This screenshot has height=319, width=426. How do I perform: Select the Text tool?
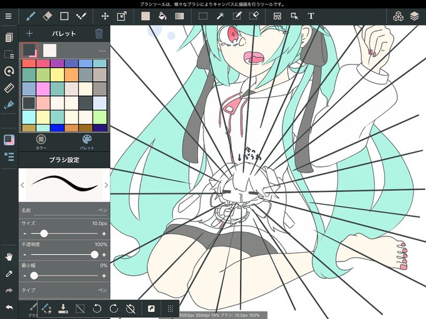tap(311, 16)
